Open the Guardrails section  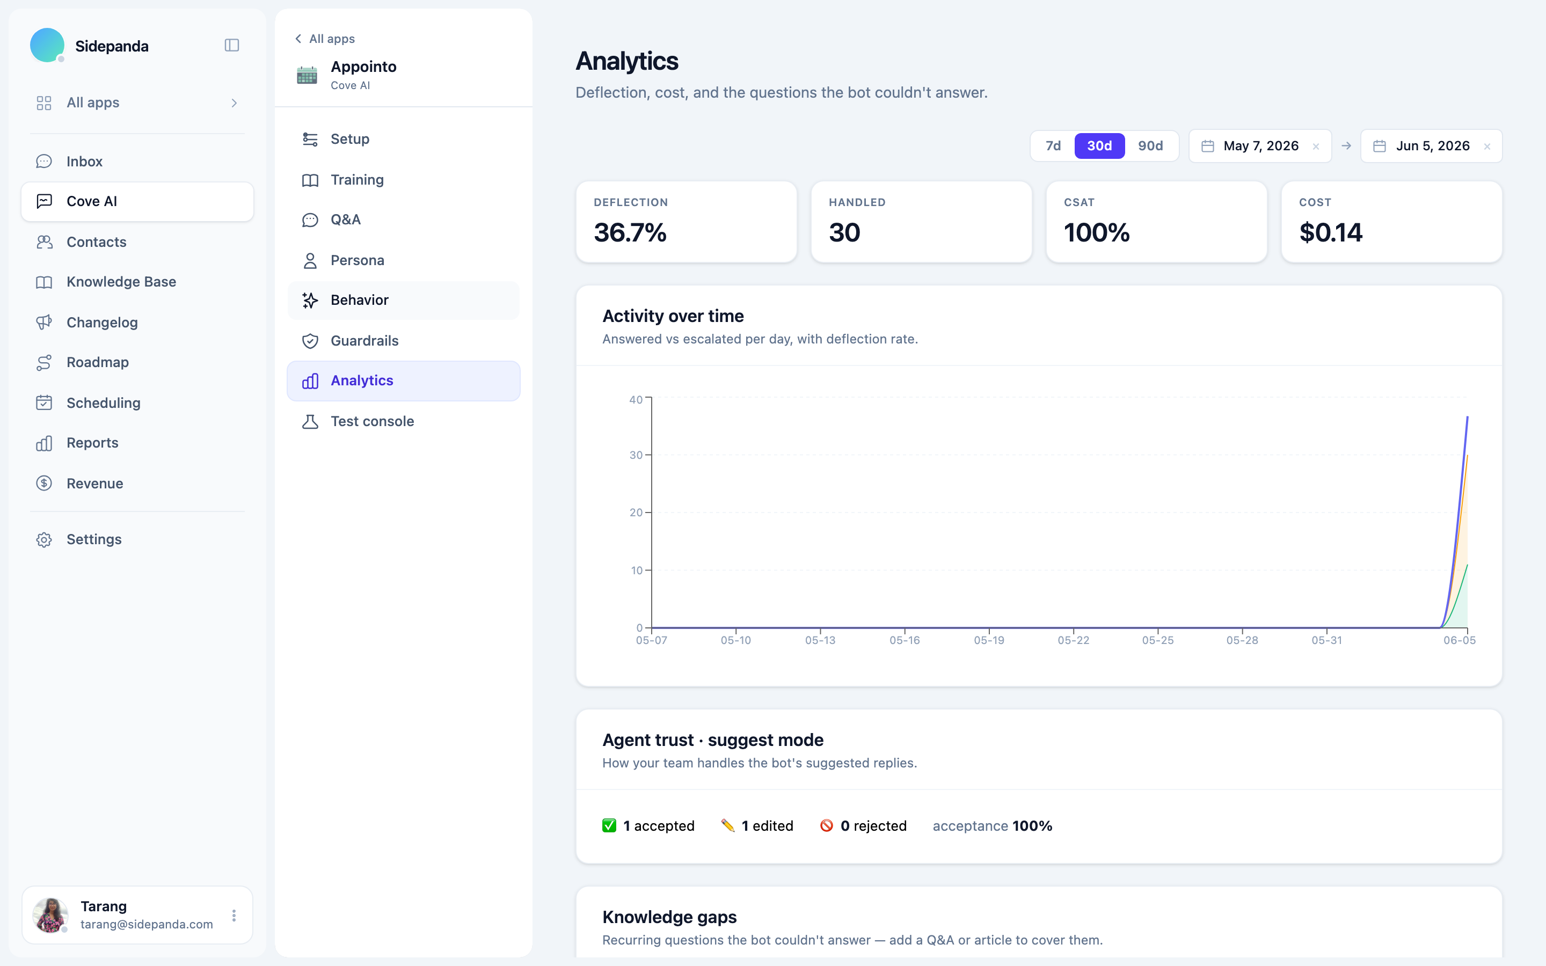[404, 341]
